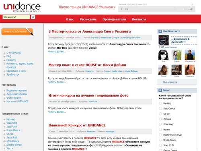Open the Расписание menu item
Image resolution: width=201 pixels, height=151 pixels.
pos(88,19)
